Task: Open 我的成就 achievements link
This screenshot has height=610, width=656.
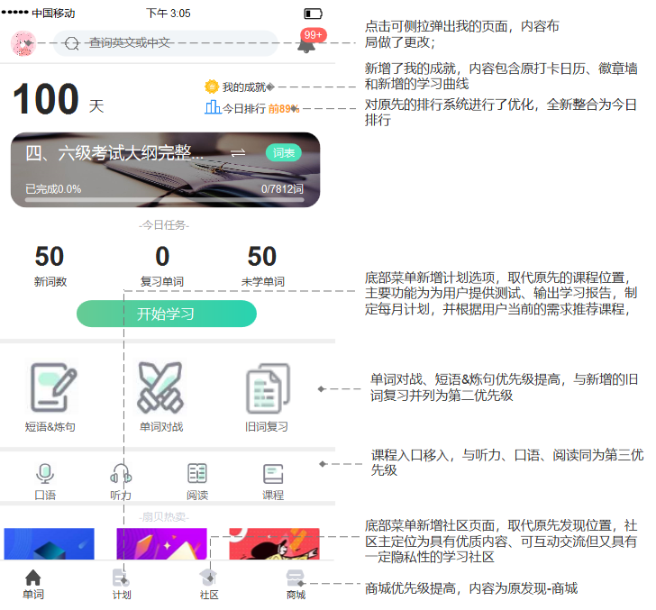Action: tap(244, 87)
